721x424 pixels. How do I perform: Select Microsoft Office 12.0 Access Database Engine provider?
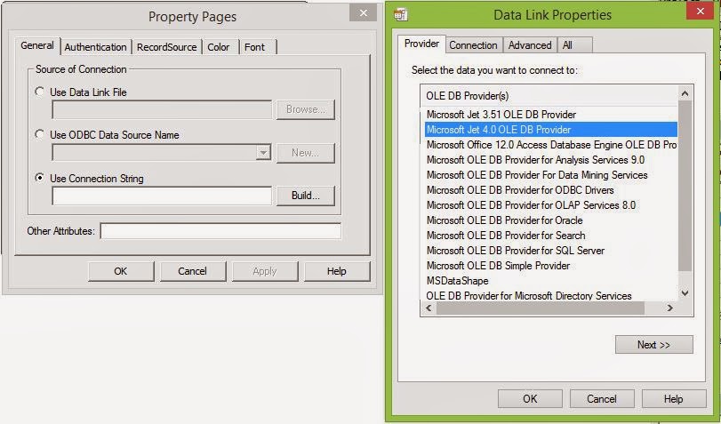[551, 145]
